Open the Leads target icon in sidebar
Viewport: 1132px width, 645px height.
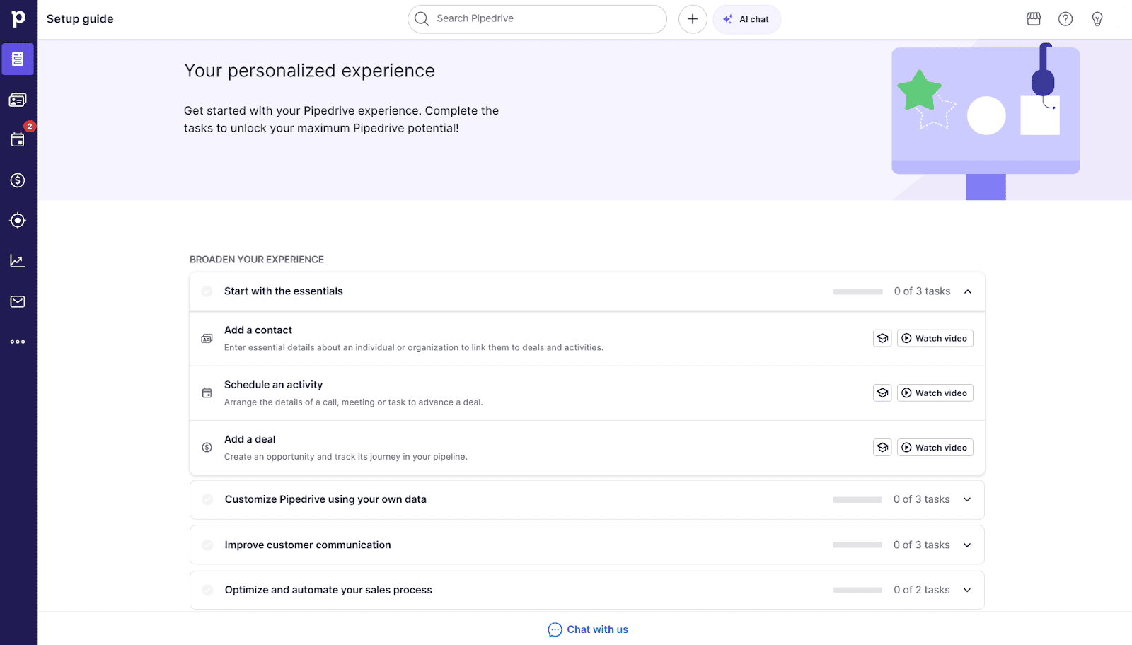pyautogui.click(x=18, y=221)
